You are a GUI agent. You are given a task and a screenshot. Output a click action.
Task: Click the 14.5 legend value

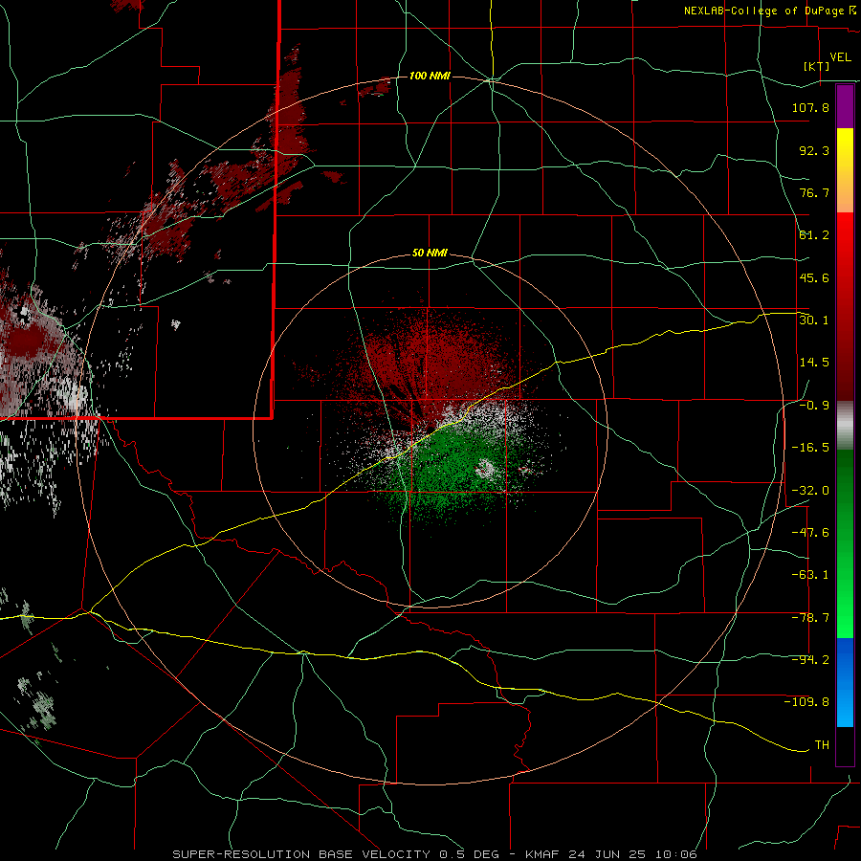(814, 363)
